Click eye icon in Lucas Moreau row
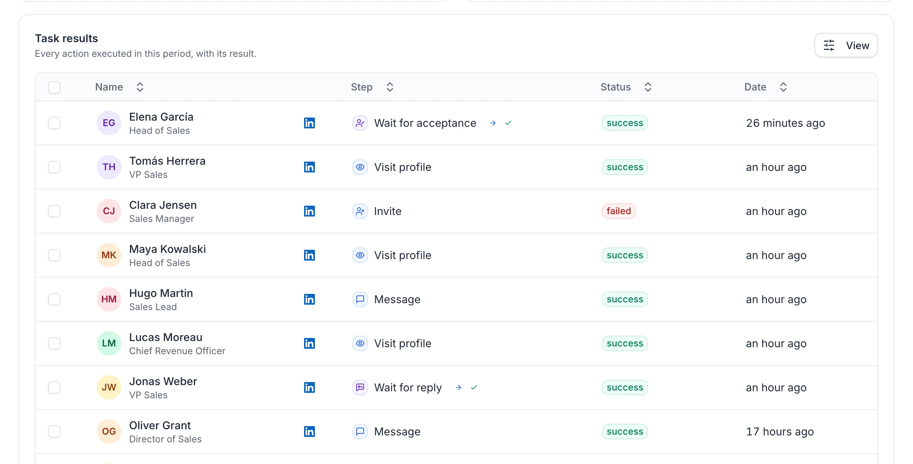The width and height of the screenshot is (913, 464). pos(360,343)
